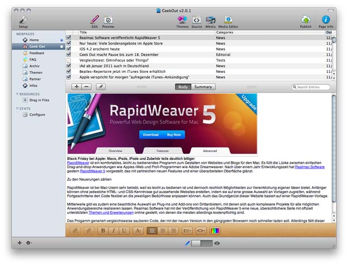The width and height of the screenshot is (348, 265).
Task: Uncheck the Realmac Software RapidWeaver 5 entry
Action: click(69, 38)
